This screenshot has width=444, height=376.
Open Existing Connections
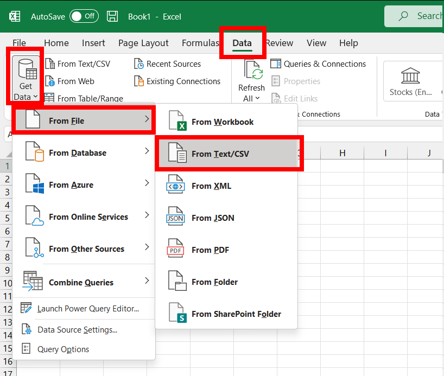point(177,81)
